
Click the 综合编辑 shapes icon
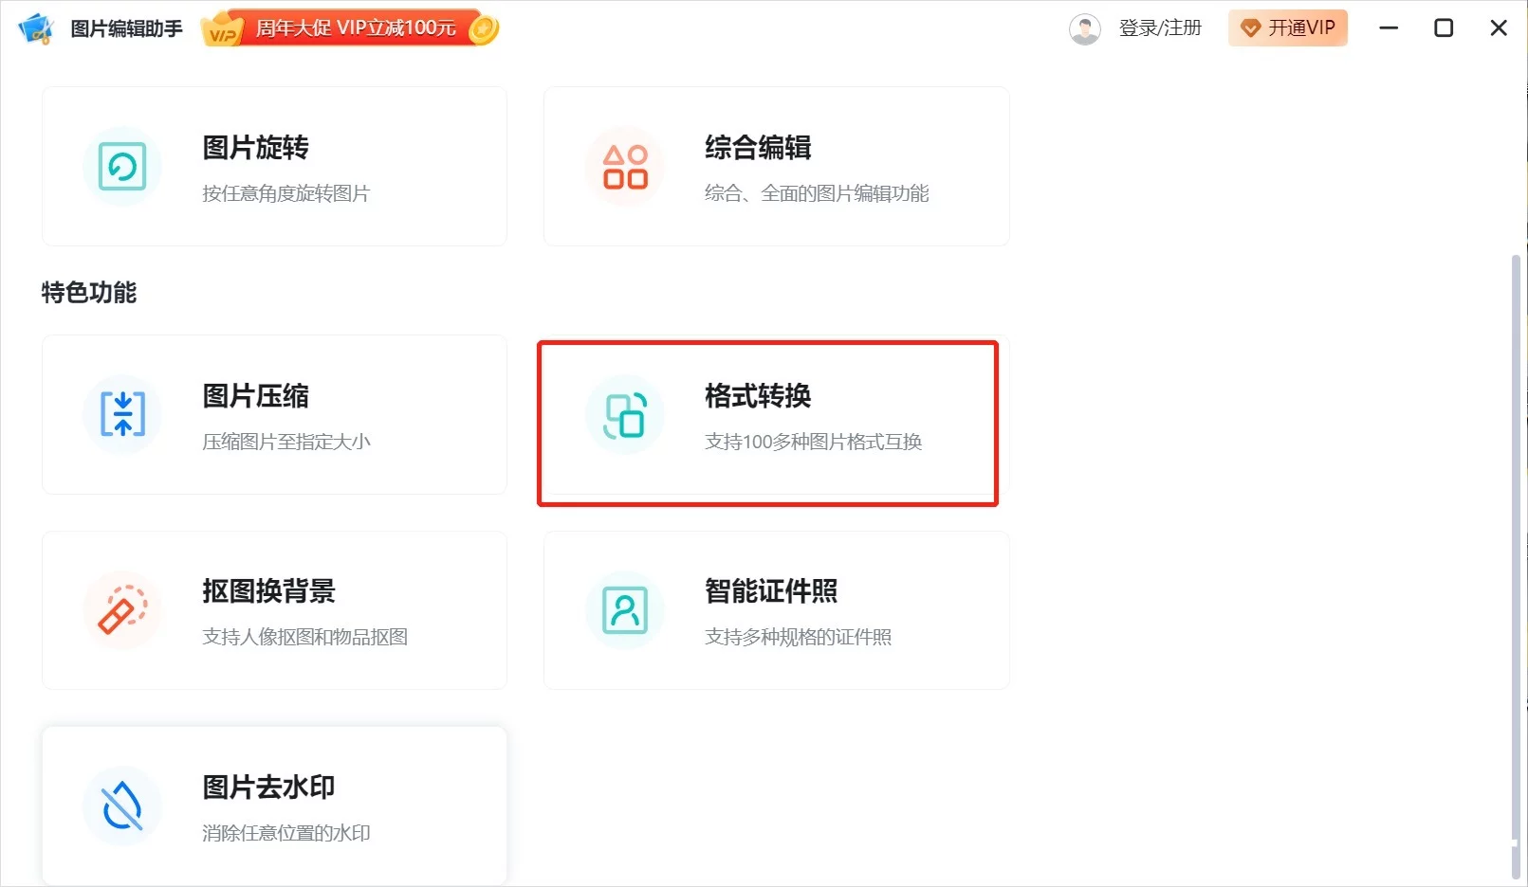(625, 167)
